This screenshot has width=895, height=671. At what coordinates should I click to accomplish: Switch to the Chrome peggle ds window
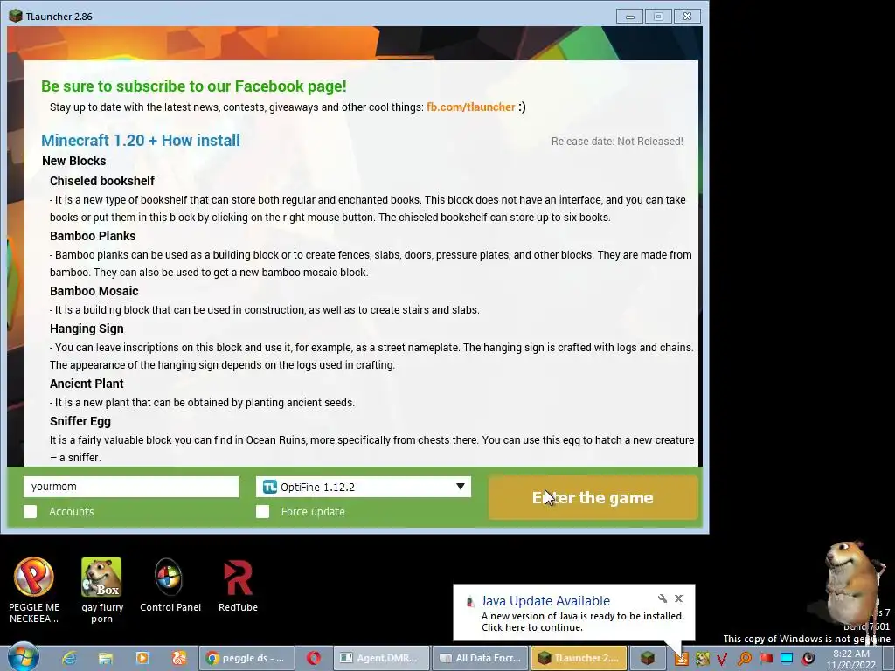(x=246, y=658)
